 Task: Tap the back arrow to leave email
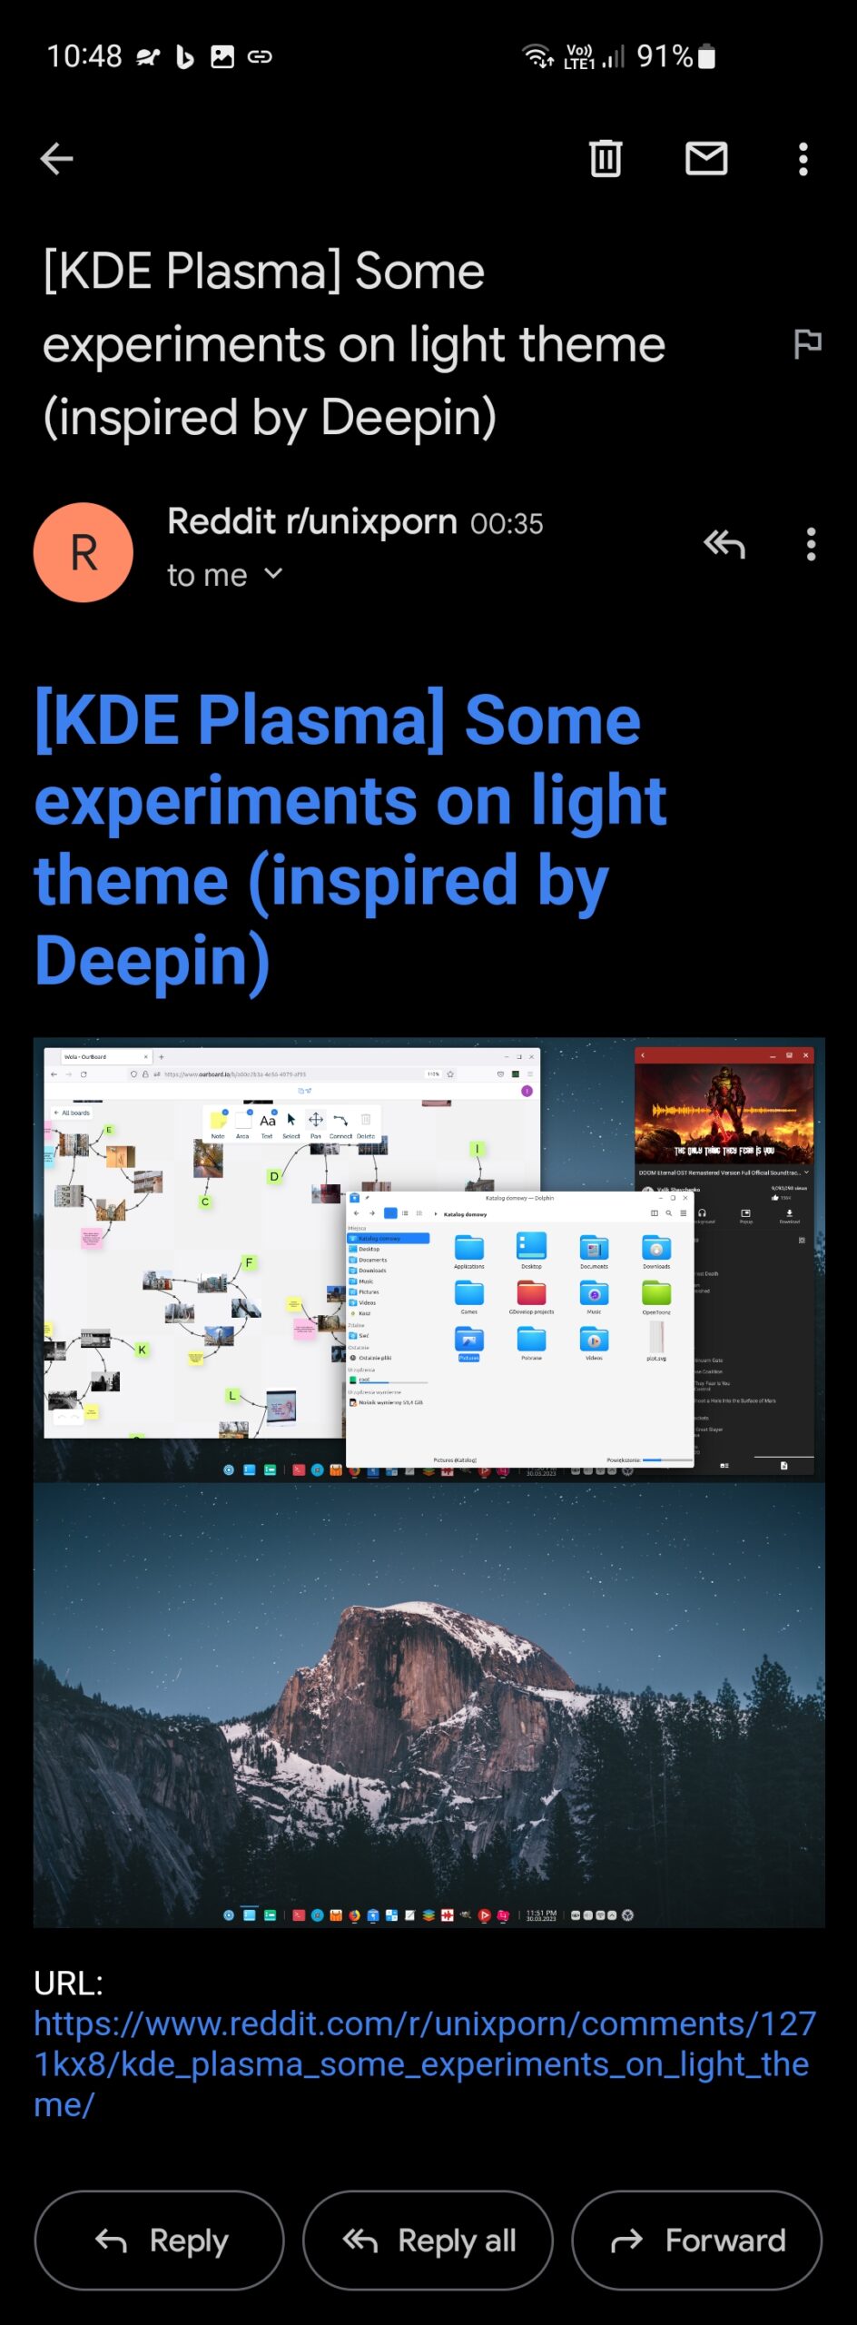(x=57, y=159)
